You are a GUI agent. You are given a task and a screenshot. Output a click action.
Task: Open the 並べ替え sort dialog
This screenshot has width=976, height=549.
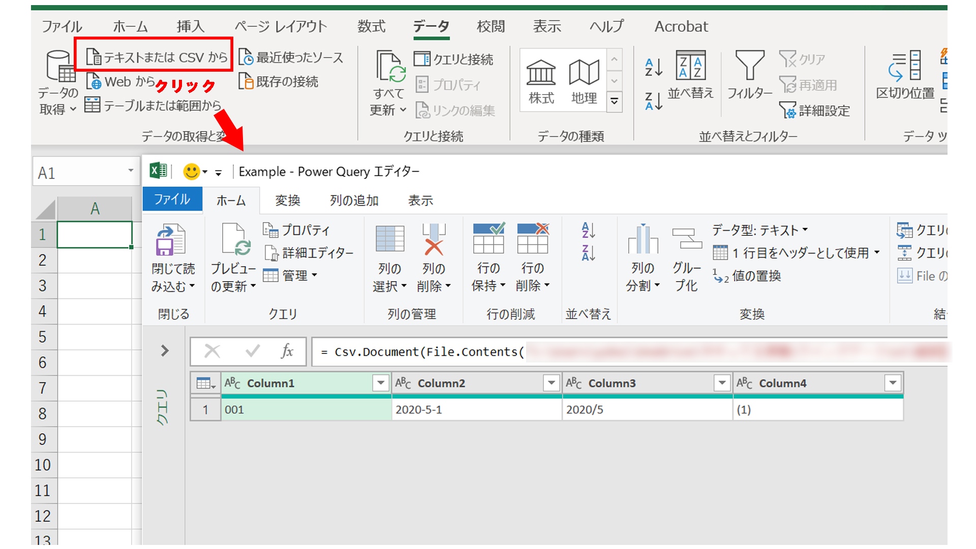pos(690,75)
